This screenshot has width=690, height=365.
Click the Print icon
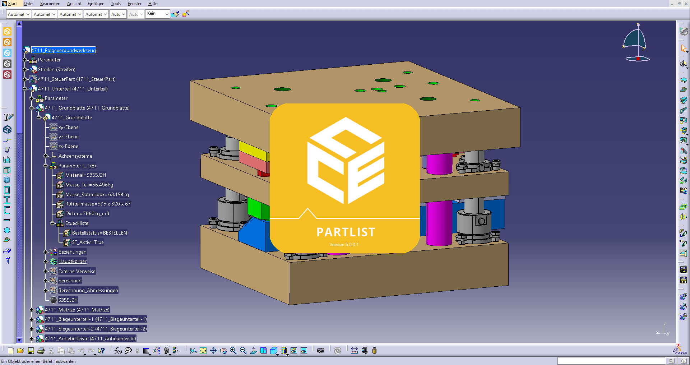(41, 351)
